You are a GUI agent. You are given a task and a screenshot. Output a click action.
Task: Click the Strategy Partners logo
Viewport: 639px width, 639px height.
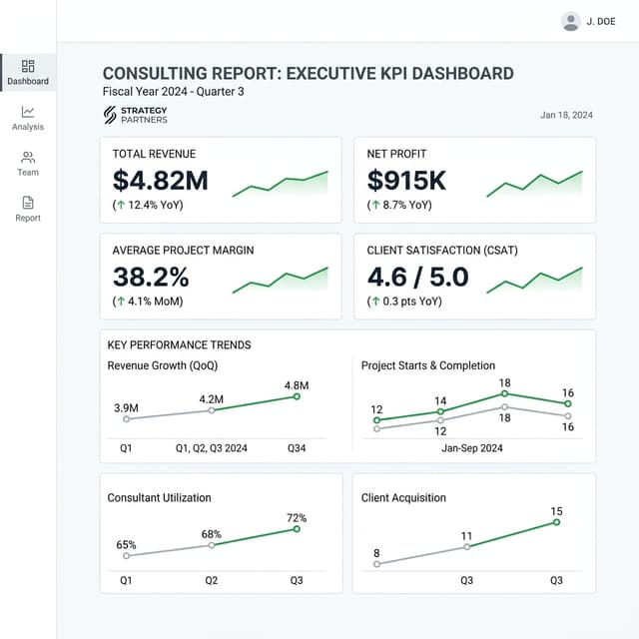click(136, 115)
